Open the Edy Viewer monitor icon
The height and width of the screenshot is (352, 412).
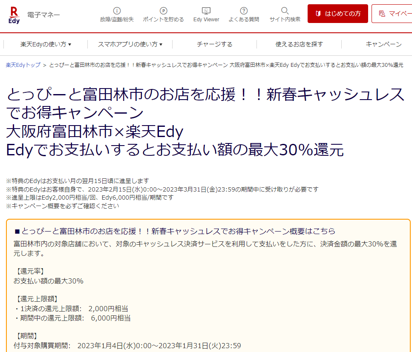[206, 11]
